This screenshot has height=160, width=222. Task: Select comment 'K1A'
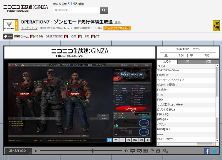(x=186, y=95)
